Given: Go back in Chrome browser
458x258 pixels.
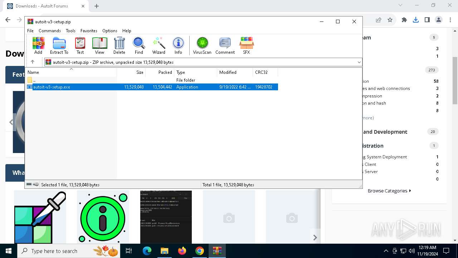Looking at the screenshot, I should [8, 20].
